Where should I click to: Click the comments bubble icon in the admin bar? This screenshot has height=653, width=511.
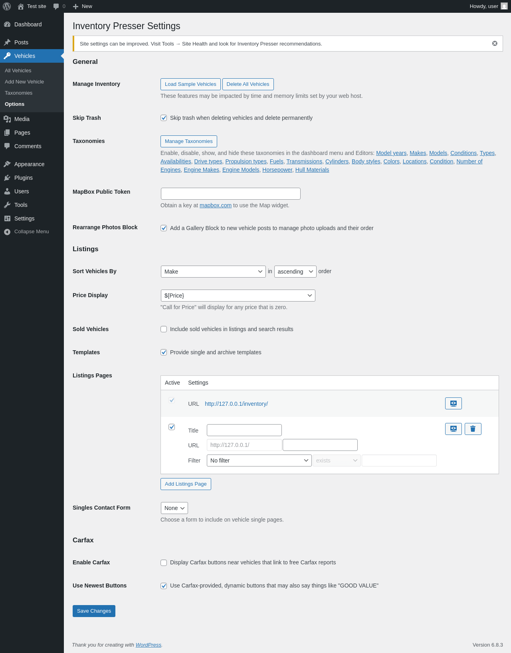[56, 6]
